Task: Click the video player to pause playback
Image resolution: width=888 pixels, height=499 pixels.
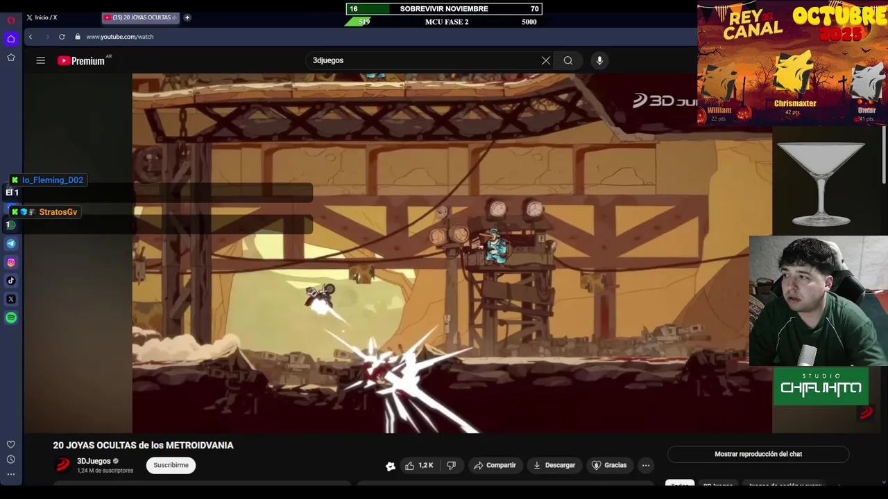Action: [x=452, y=253]
